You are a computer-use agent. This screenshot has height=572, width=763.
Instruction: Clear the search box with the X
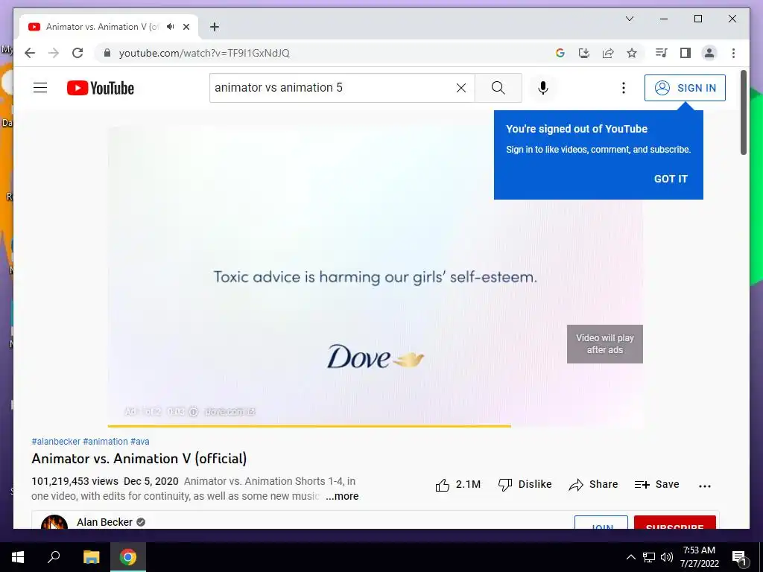pyautogui.click(x=460, y=88)
